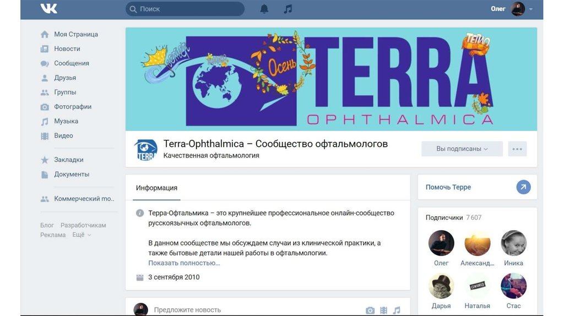Open the three dots actions menu
The image size is (564, 316).
[517, 149]
